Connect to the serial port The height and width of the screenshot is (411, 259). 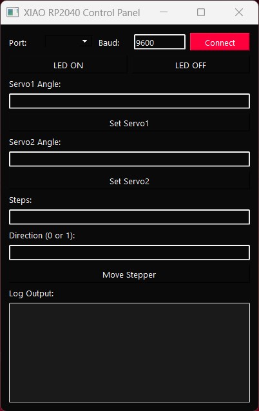[x=220, y=42]
